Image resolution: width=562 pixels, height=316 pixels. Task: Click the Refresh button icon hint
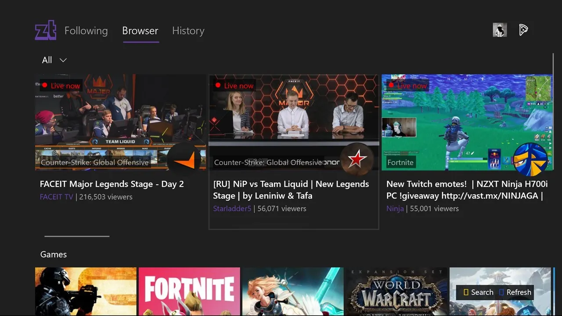click(x=515, y=292)
